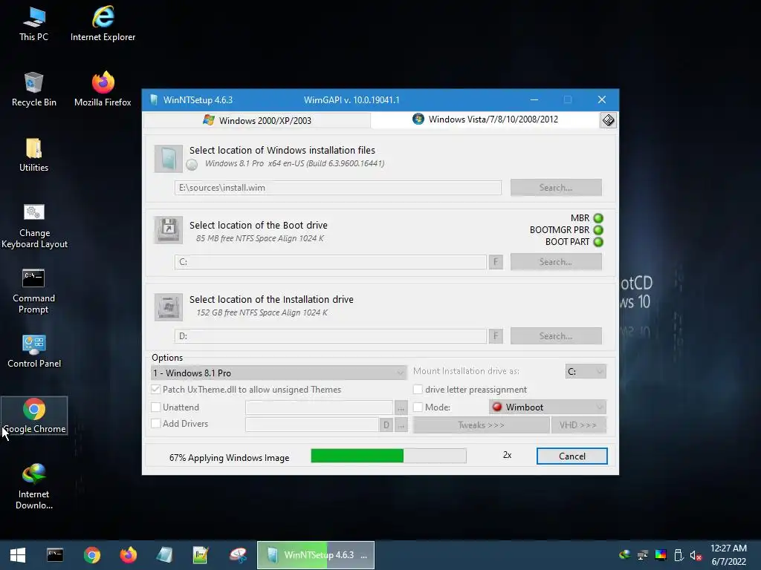This screenshot has width=761, height=570.
Task: Open Internet Download Manager desktop icon
Action: click(x=33, y=487)
